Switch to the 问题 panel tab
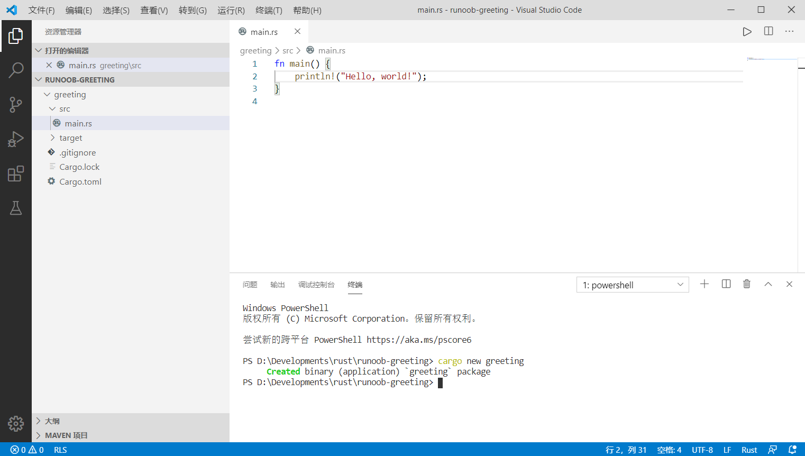The width and height of the screenshot is (805, 456). point(250,285)
